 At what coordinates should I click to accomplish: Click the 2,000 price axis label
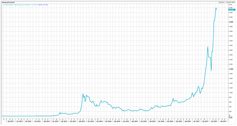coord(231,69)
